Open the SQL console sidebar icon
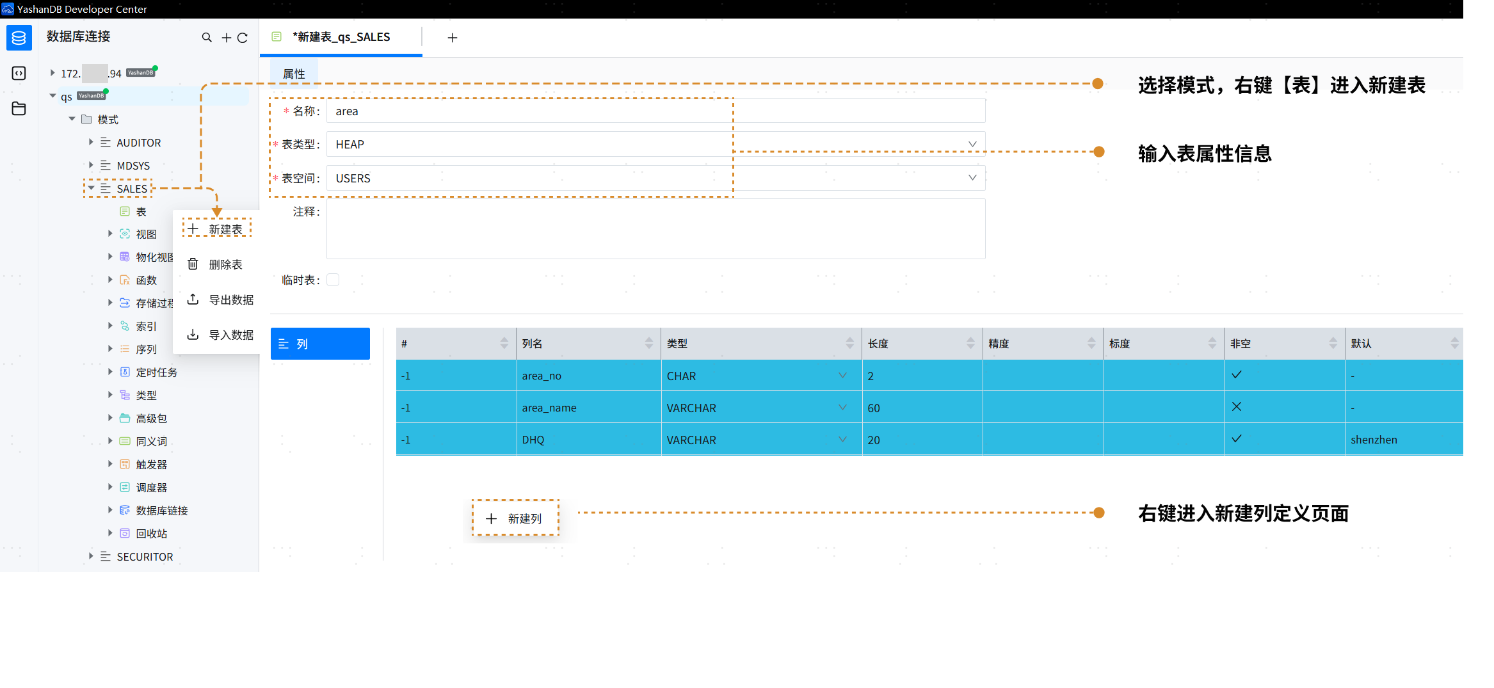The width and height of the screenshot is (1494, 688). (19, 74)
